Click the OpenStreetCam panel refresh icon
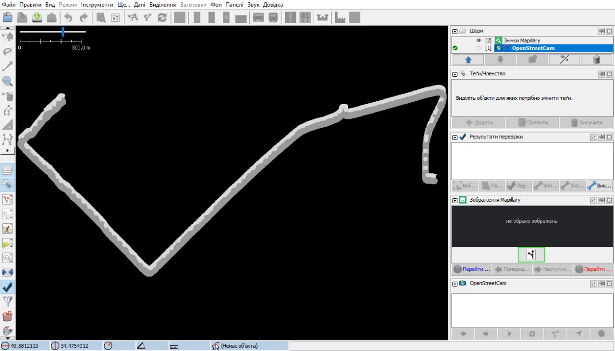Image resolution: width=615 pixels, height=351 pixels. pos(532,334)
